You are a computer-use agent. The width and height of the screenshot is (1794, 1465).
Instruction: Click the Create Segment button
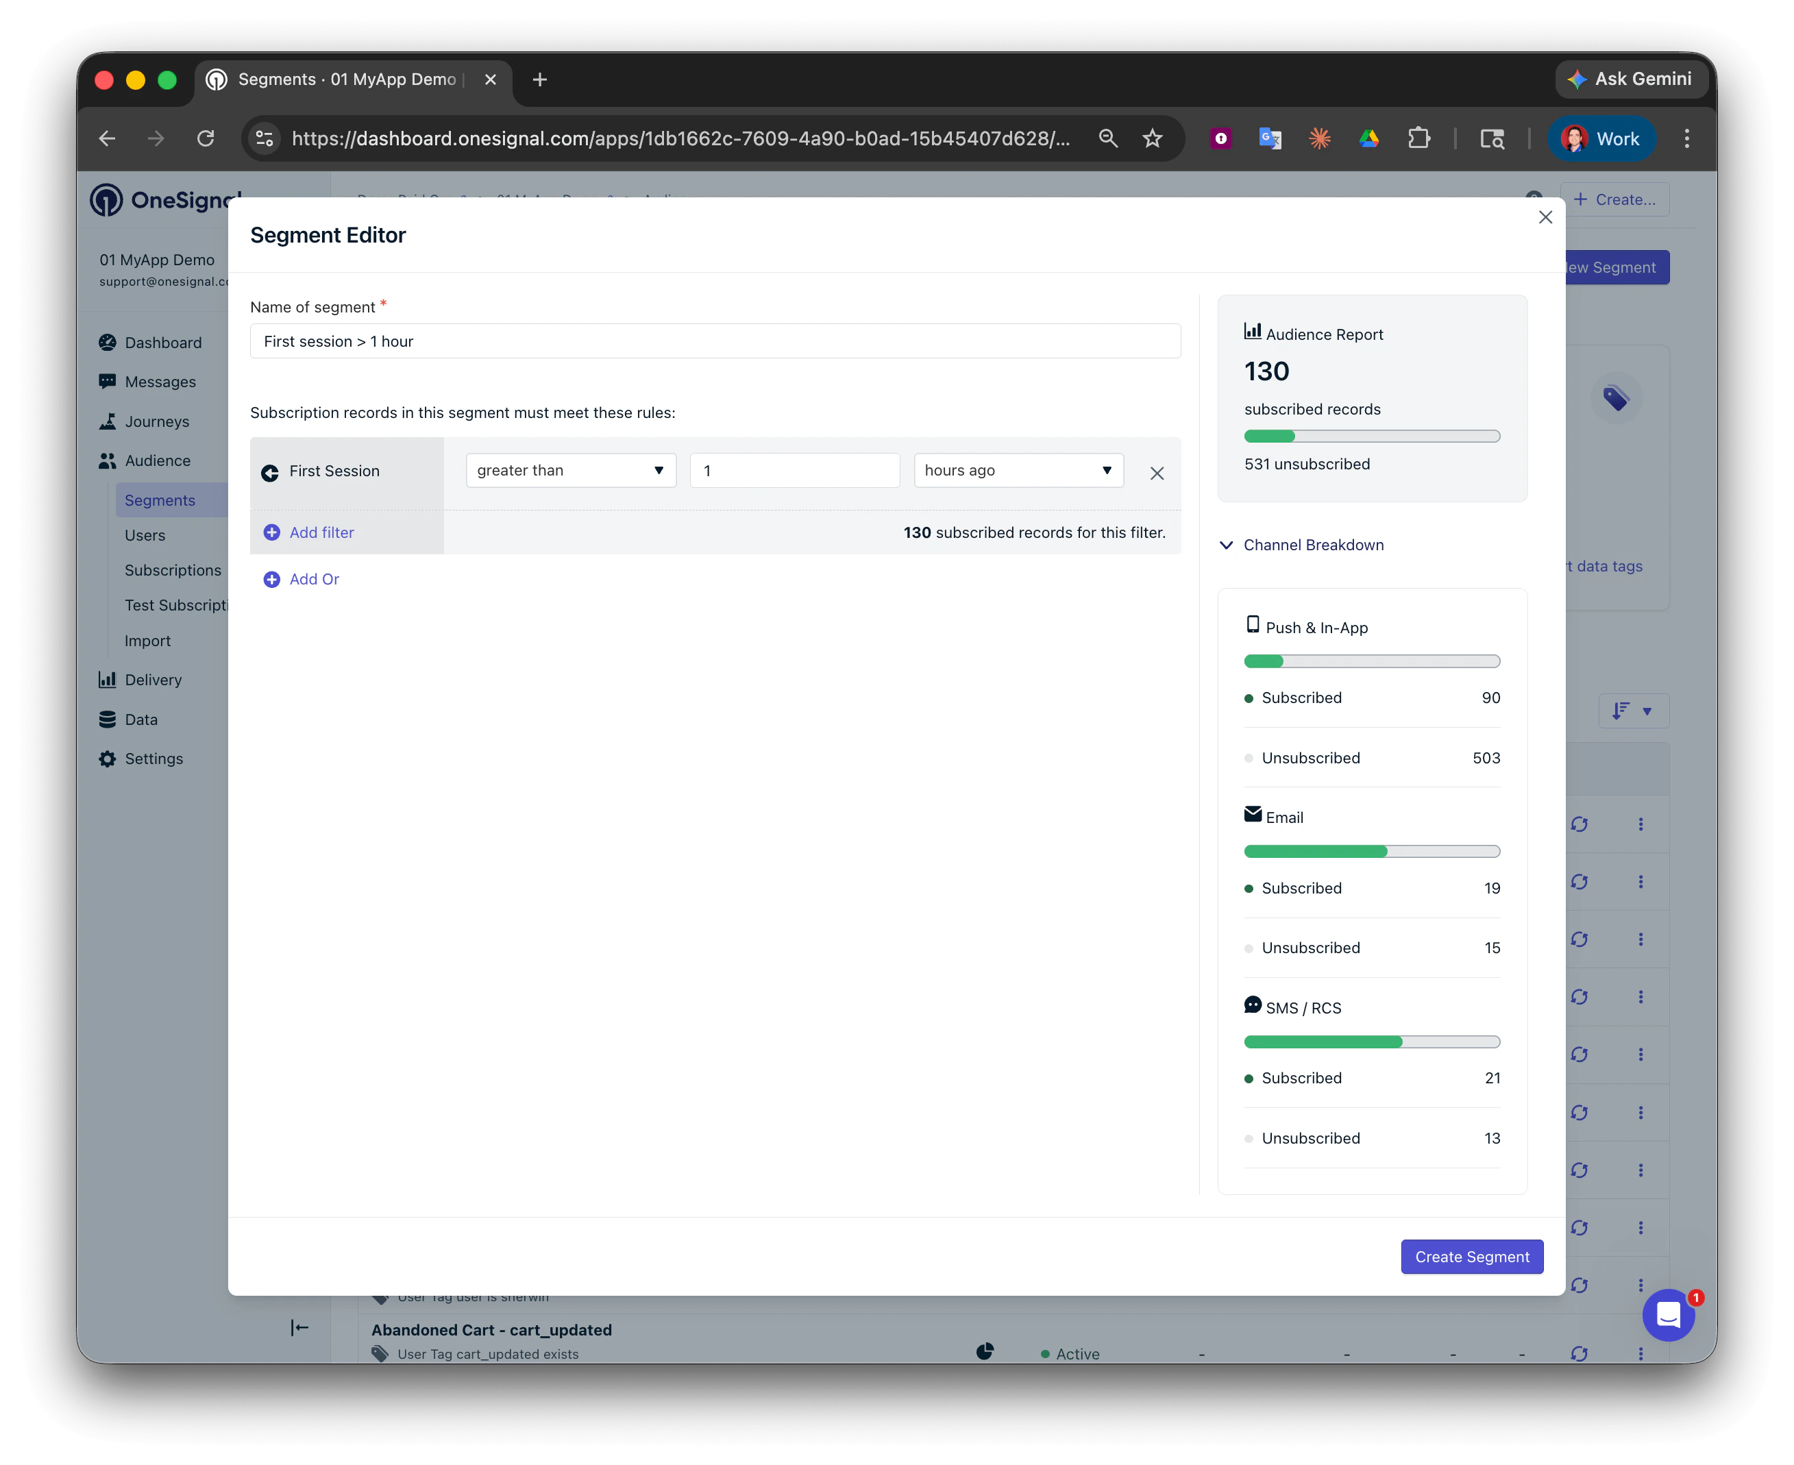[x=1471, y=1257]
